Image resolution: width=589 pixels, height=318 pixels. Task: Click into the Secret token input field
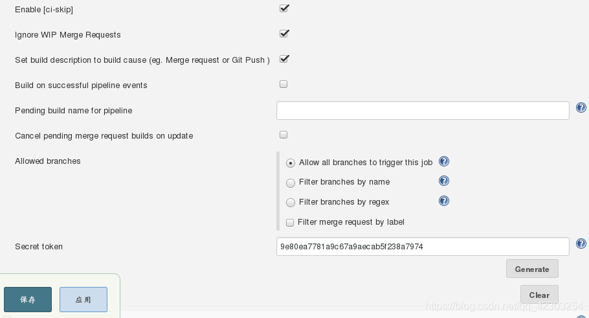pos(423,247)
